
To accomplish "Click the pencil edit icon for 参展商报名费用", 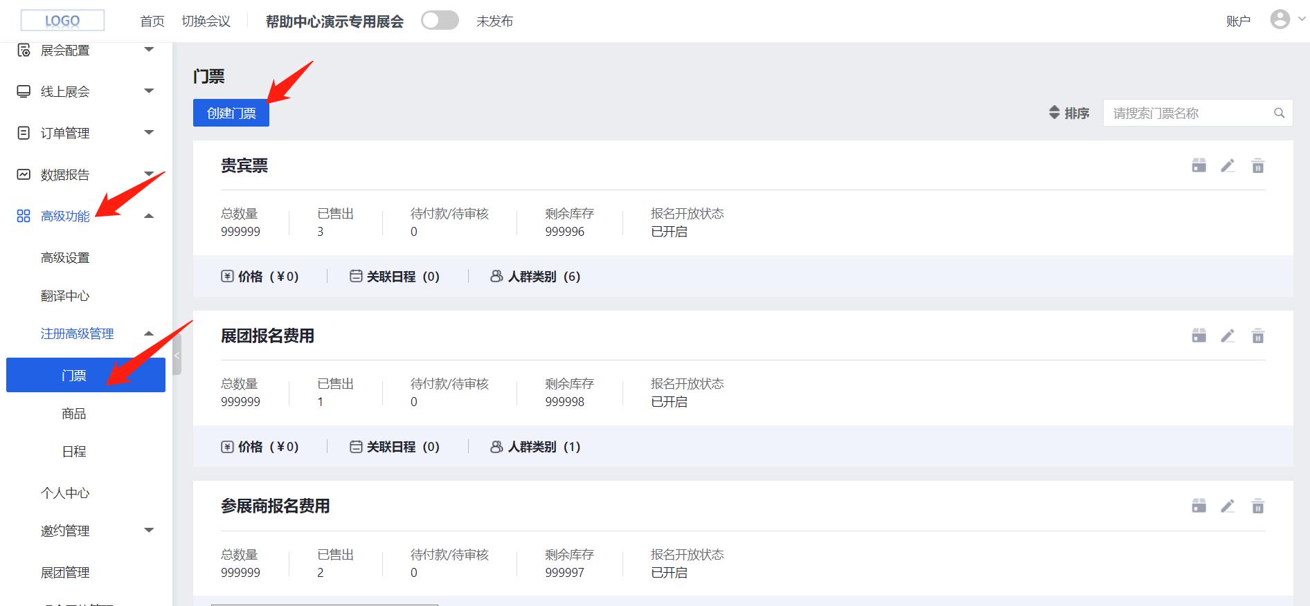I will pos(1228,506).
